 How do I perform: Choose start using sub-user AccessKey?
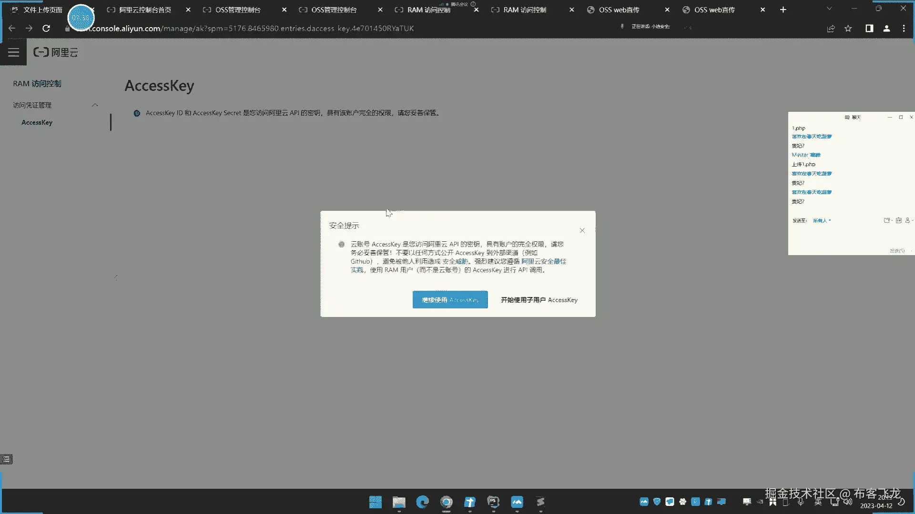tap(539, 300)
